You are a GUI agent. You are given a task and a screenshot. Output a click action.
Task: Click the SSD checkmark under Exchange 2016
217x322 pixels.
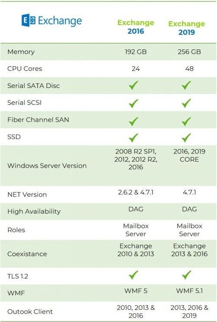[x=134, y=138]
